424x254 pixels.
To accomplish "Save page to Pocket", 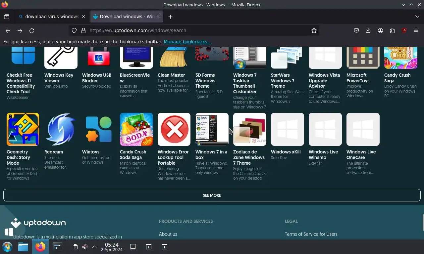I will [x=356, y=30].
